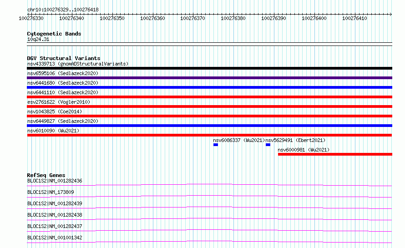Open variant nsv6441110 Sedlazeck2020 label

tap(63, 92)
